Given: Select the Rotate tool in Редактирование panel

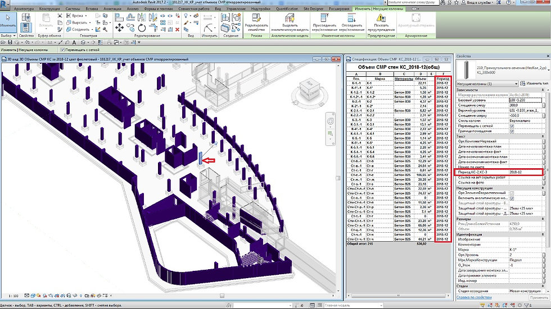Looking at the screenshot, I should [142, 27].
